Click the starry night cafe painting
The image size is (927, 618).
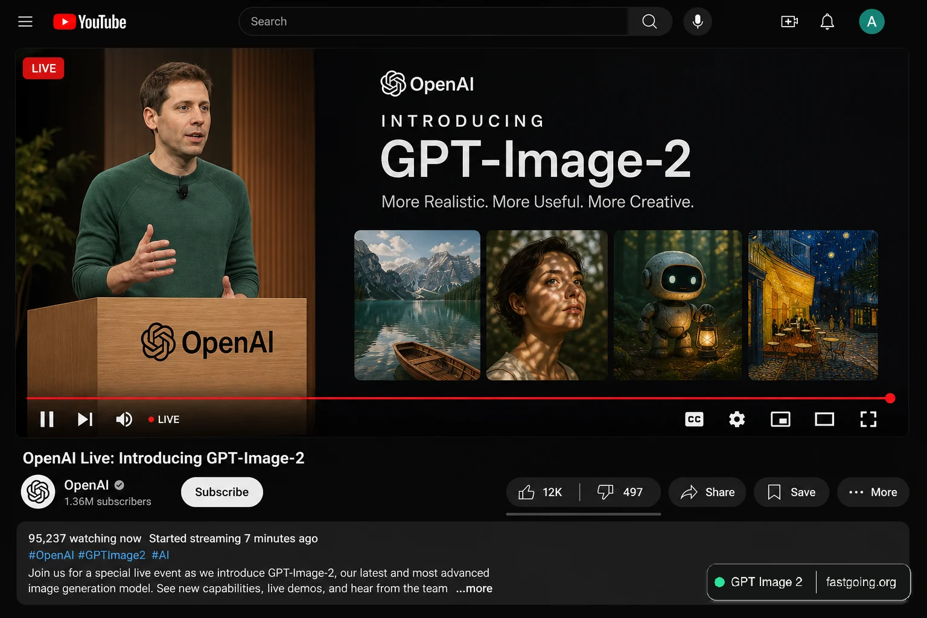tap(813, 305)
